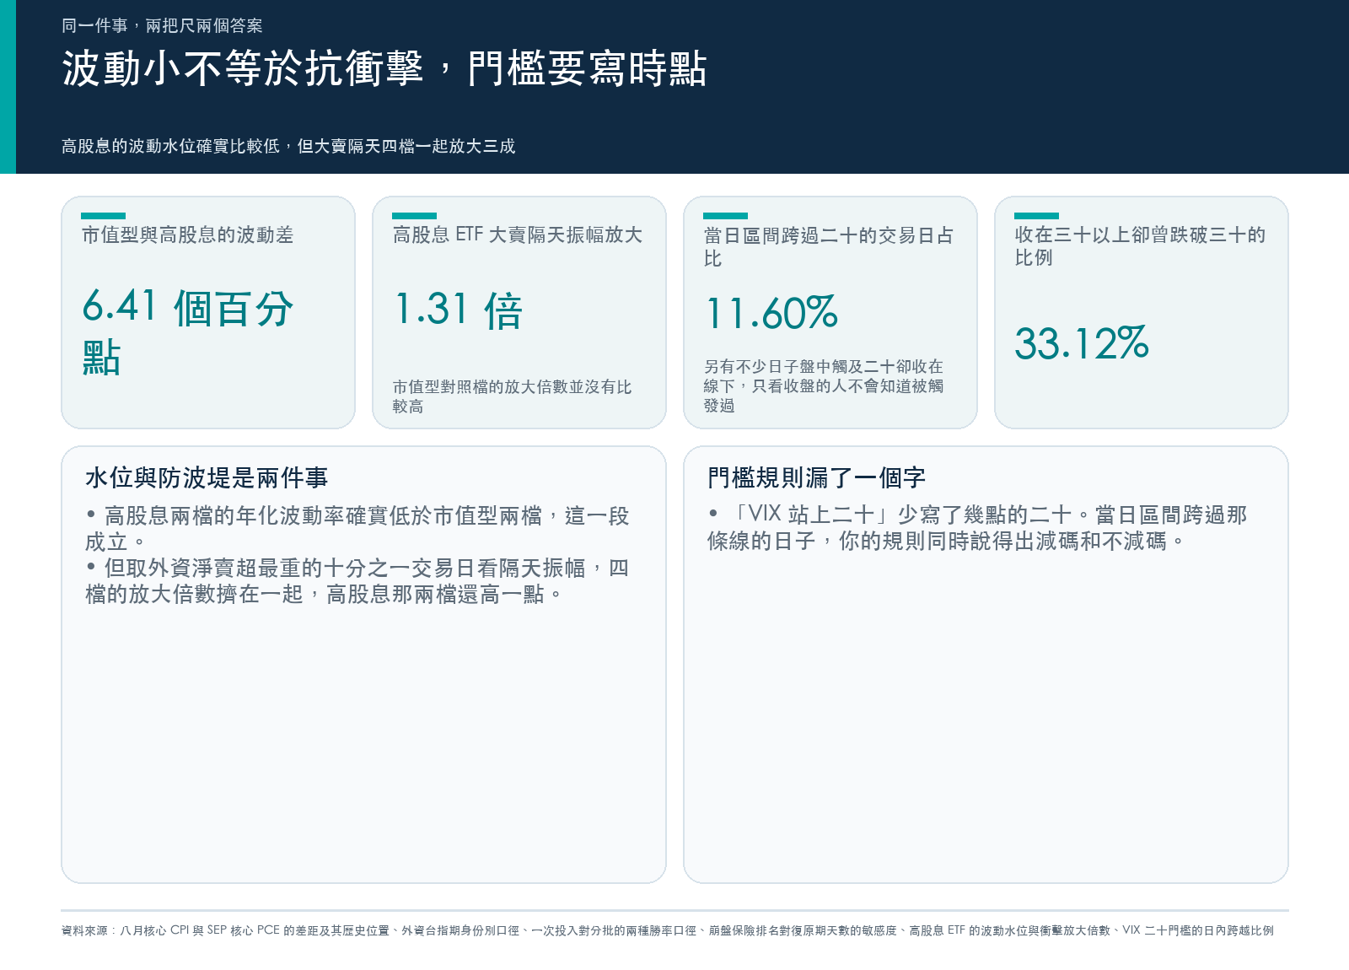
Task: Select the heading 水位與防波堤是兩件事
Action: (x=207, y=477)
